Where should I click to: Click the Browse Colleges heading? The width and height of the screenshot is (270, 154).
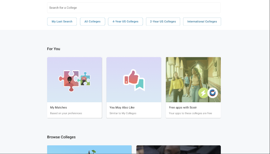61,137
